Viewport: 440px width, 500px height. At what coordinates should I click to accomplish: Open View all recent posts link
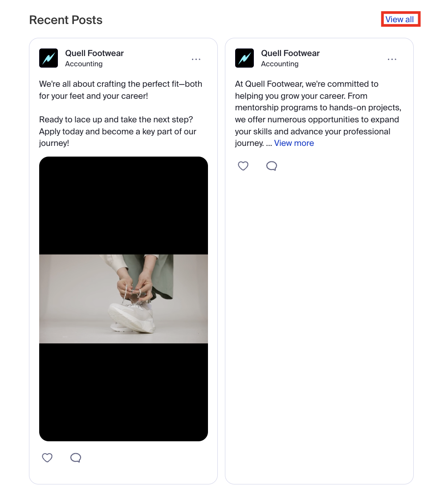(x=399, y=20)
